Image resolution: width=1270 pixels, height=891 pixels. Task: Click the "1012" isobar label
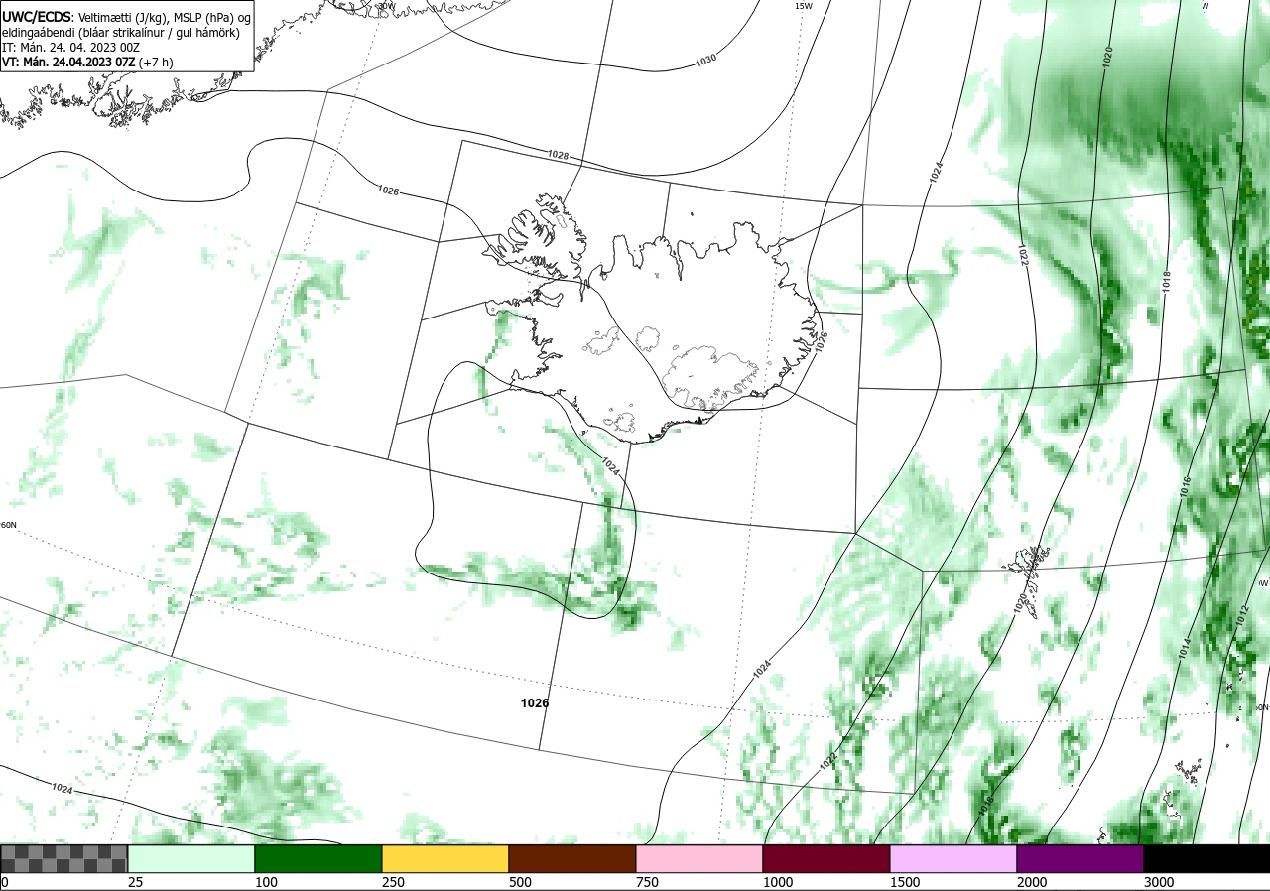click(1242, 615)
